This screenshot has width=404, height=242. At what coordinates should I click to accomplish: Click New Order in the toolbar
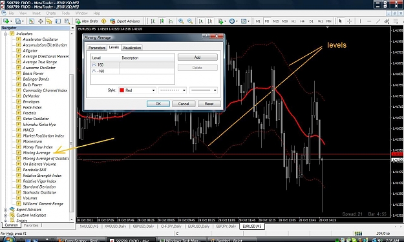(87, 21)
